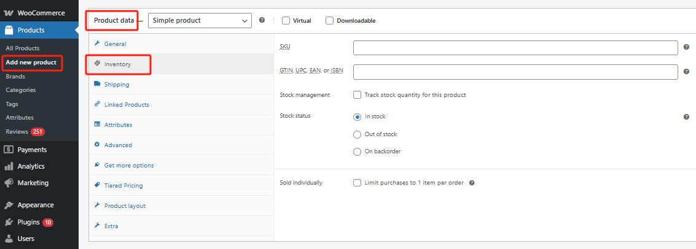Open the Tiered Pricing tab
Viewport: 696px width, 249px height.
(x=181, y=185)
